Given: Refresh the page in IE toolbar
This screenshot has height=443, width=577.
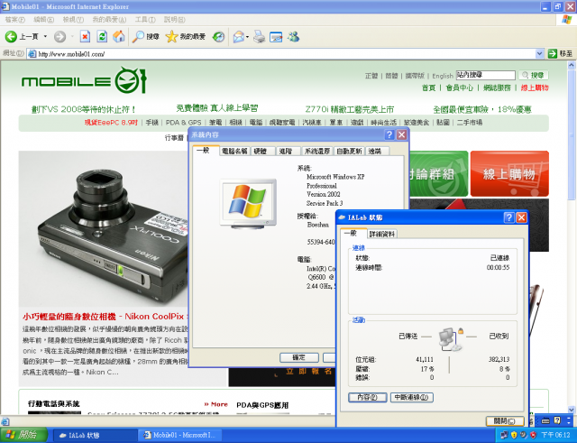Looking at the screenshot, I should [102, 36].
